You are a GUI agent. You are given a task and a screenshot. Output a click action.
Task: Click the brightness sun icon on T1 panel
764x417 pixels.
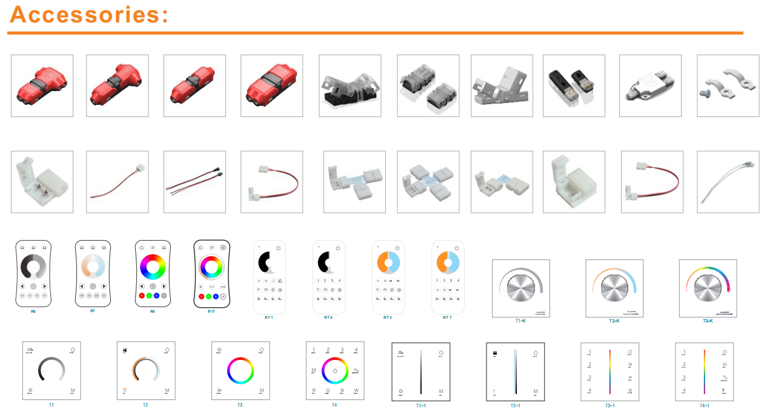point(30,390)
